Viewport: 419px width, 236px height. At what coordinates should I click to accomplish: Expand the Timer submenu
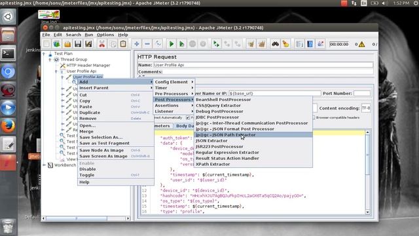coord(173,88)
